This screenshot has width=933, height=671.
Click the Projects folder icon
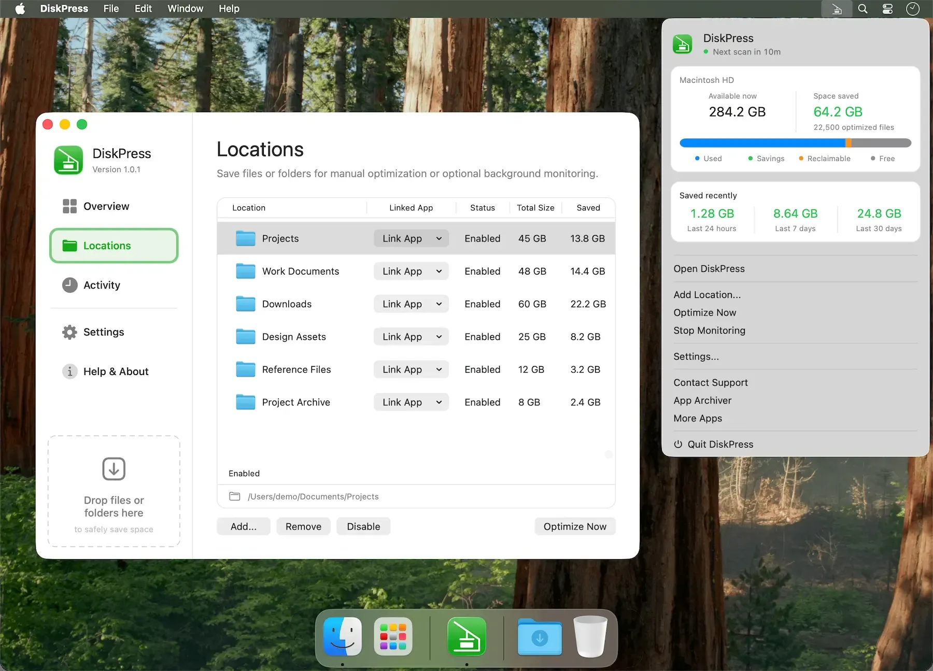click(x=246, y=238)
